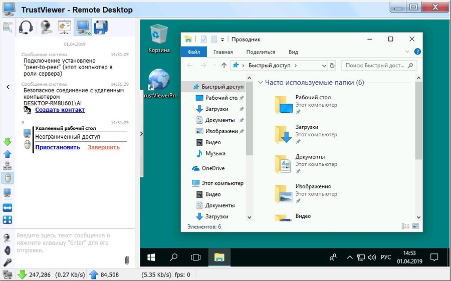This screenshot has height=281, width=451.
Task: Click the horizontal stretch arrows icon
Action: (x=8, y=208)
